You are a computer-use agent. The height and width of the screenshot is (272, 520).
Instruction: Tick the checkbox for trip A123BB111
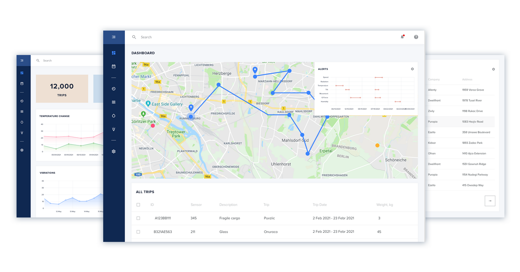(138, 218)
